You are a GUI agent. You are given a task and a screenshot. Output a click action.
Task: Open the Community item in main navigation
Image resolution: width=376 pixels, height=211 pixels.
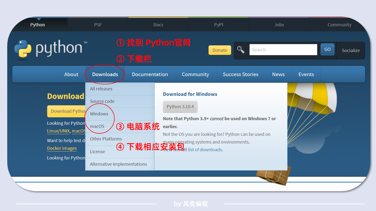[x=195, y=74]
